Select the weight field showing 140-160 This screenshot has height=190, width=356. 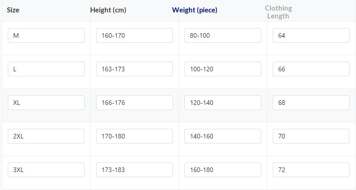223,136
